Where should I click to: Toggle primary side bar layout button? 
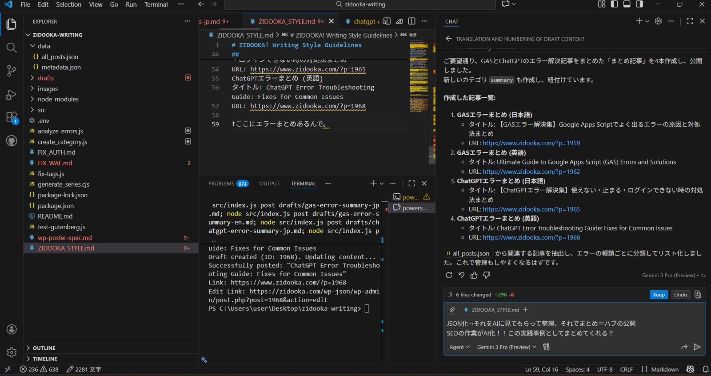614,4
